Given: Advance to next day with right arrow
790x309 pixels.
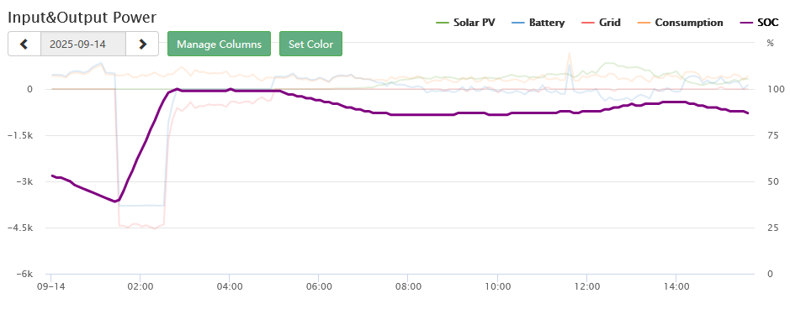Looking at the screenshot, I should pyautogui.click(x=142, y=45).
